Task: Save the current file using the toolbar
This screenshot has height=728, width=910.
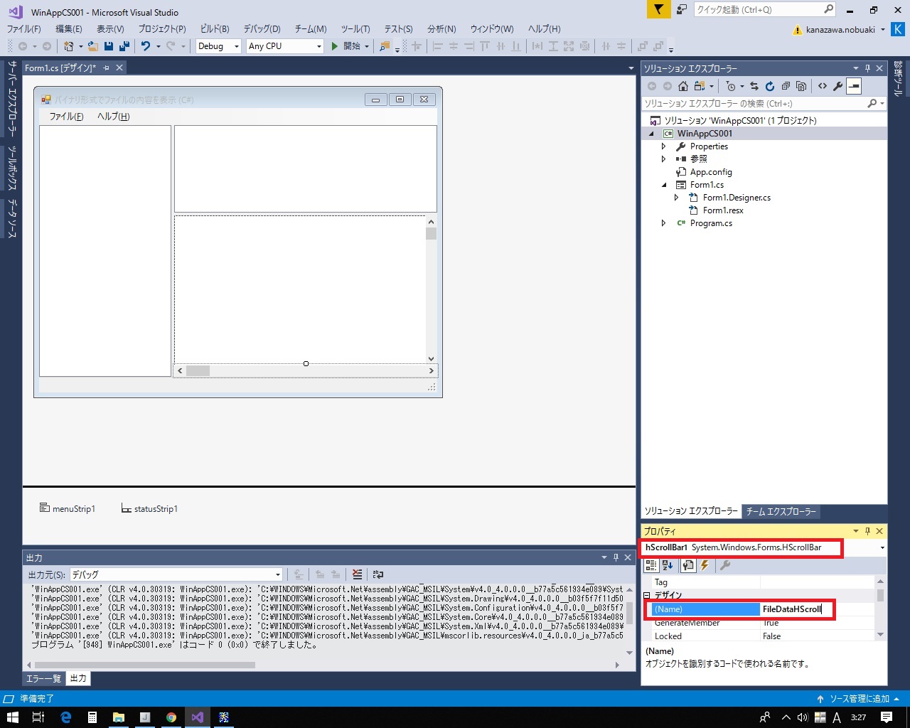Action: (x=109, y=46)
